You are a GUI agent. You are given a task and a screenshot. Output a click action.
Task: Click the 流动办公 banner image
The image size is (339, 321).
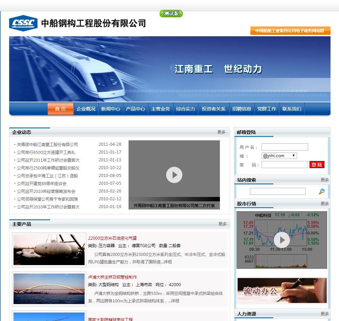[x=282, y=290]
